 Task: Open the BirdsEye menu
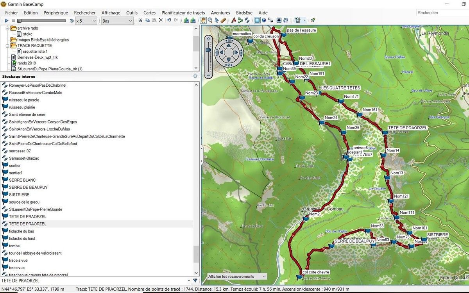click(244, 13)
